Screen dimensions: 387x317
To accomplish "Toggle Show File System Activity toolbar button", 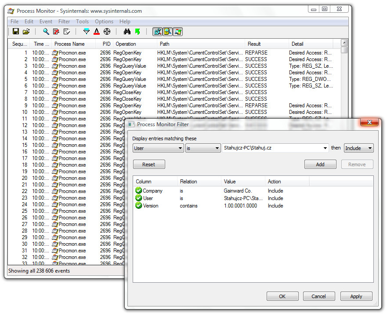I will tap(168, 32).
